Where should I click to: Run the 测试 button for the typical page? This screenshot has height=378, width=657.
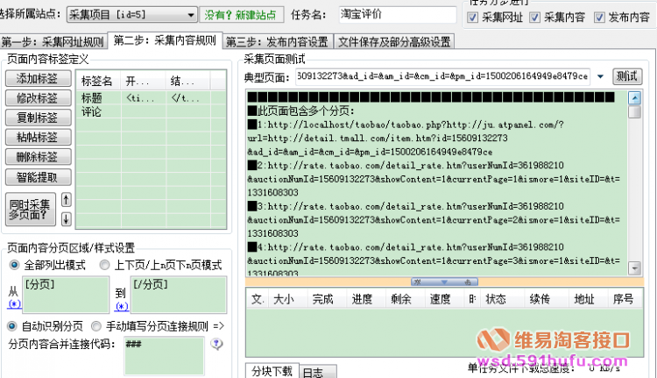(627, 76)
